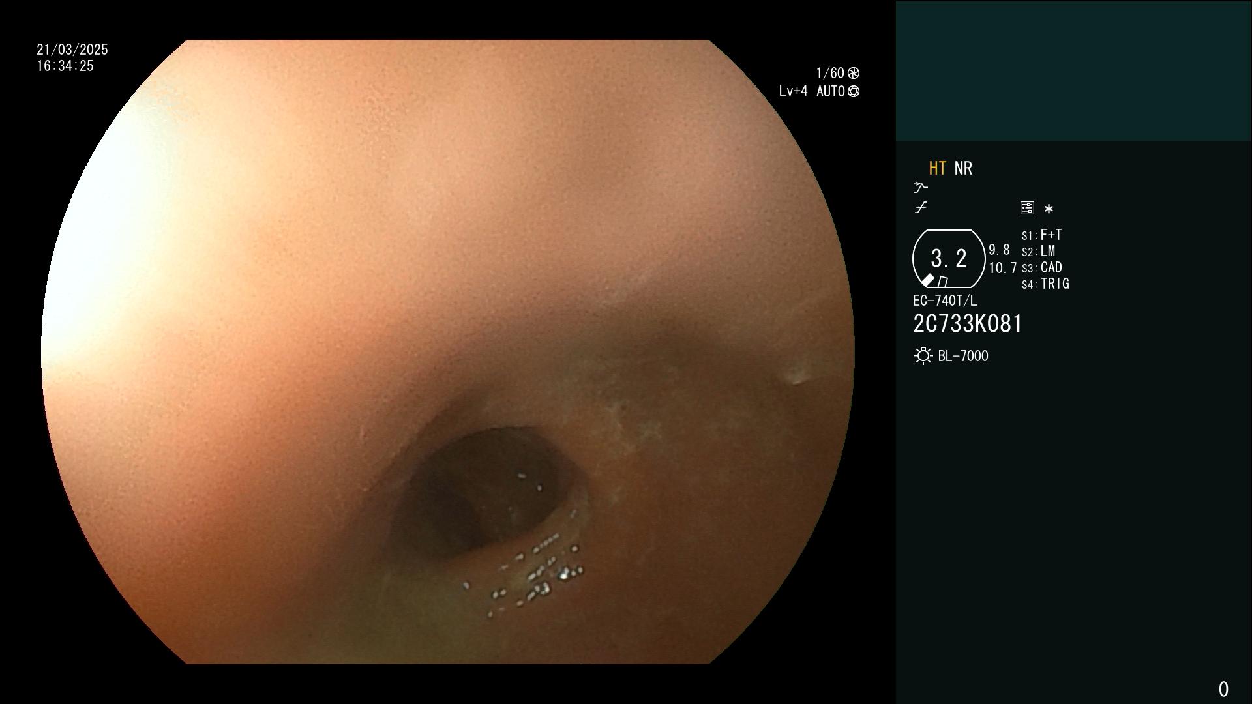Click the 1/60 shutter speed value
The width and height of the screenshot is (1252, 704).
830,73
